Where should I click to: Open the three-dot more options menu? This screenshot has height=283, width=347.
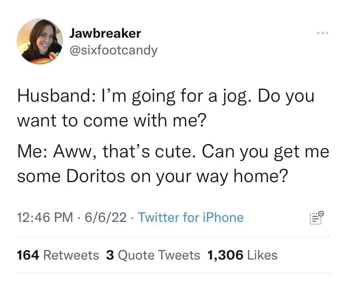pyautogui.click(x=322, y=33)
